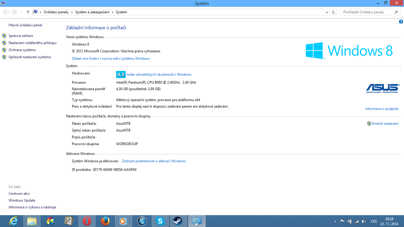Open Upřesnit nastavení systému
Viewport: 404px width, 227px height.
point(30,57)
